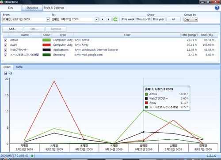Uncheck the Active row checkbox
The height and width of the screenshot is (160, 221).
point(6,40)
